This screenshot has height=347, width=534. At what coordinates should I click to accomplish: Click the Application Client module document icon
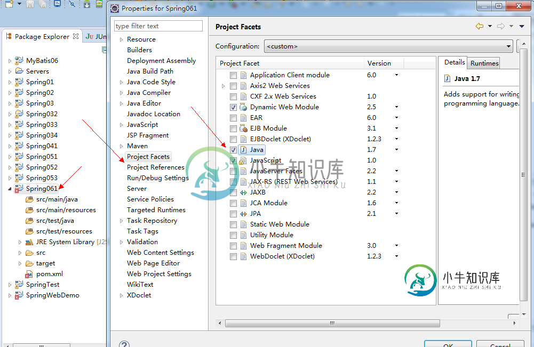point(243,75)
